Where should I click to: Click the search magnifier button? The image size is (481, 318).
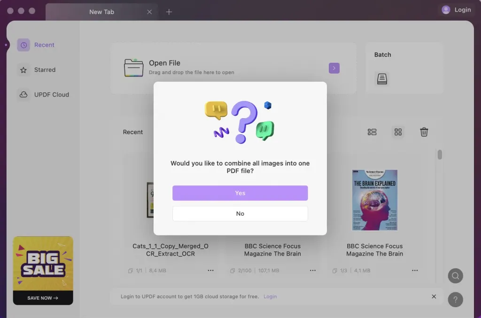click(x=455, y=276)
